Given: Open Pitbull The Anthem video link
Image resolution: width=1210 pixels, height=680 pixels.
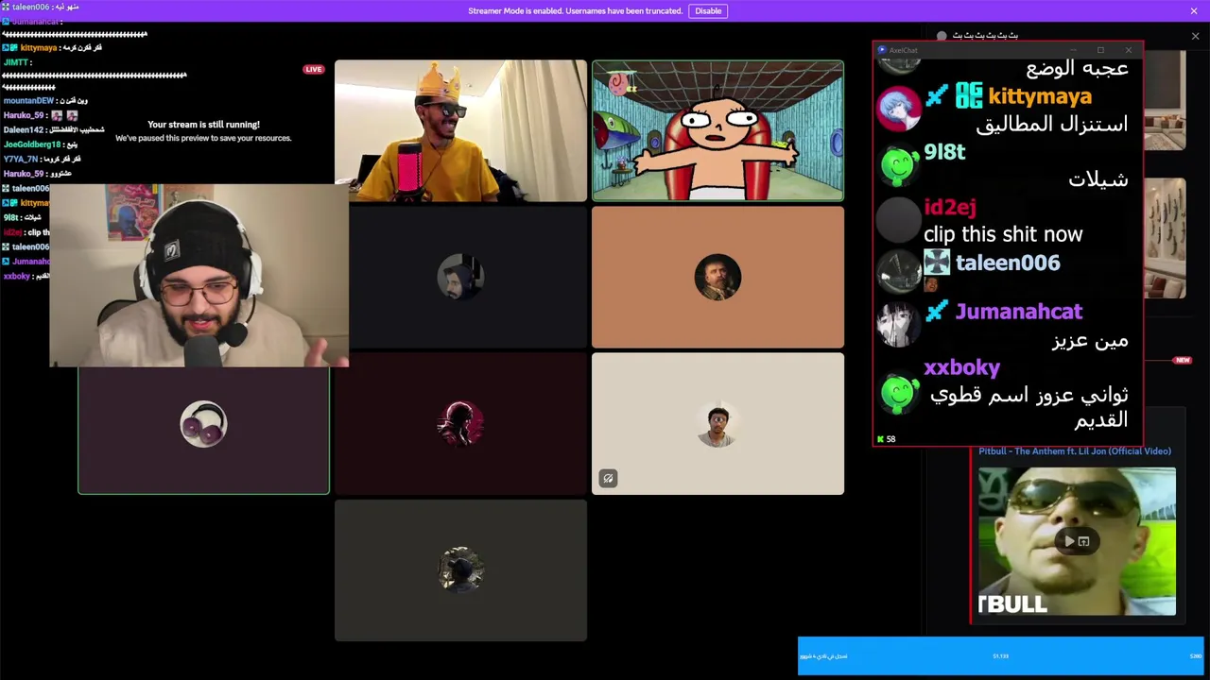Looking at the screenshot, I should point(1075,451).
